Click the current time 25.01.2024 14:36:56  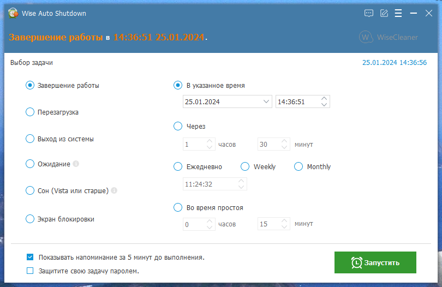[395, 63]
